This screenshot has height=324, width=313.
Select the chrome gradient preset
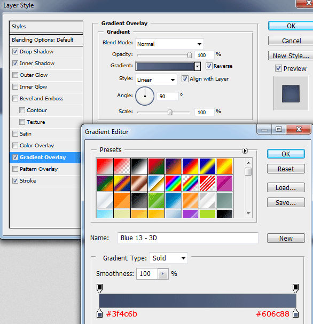coord(156,183)
